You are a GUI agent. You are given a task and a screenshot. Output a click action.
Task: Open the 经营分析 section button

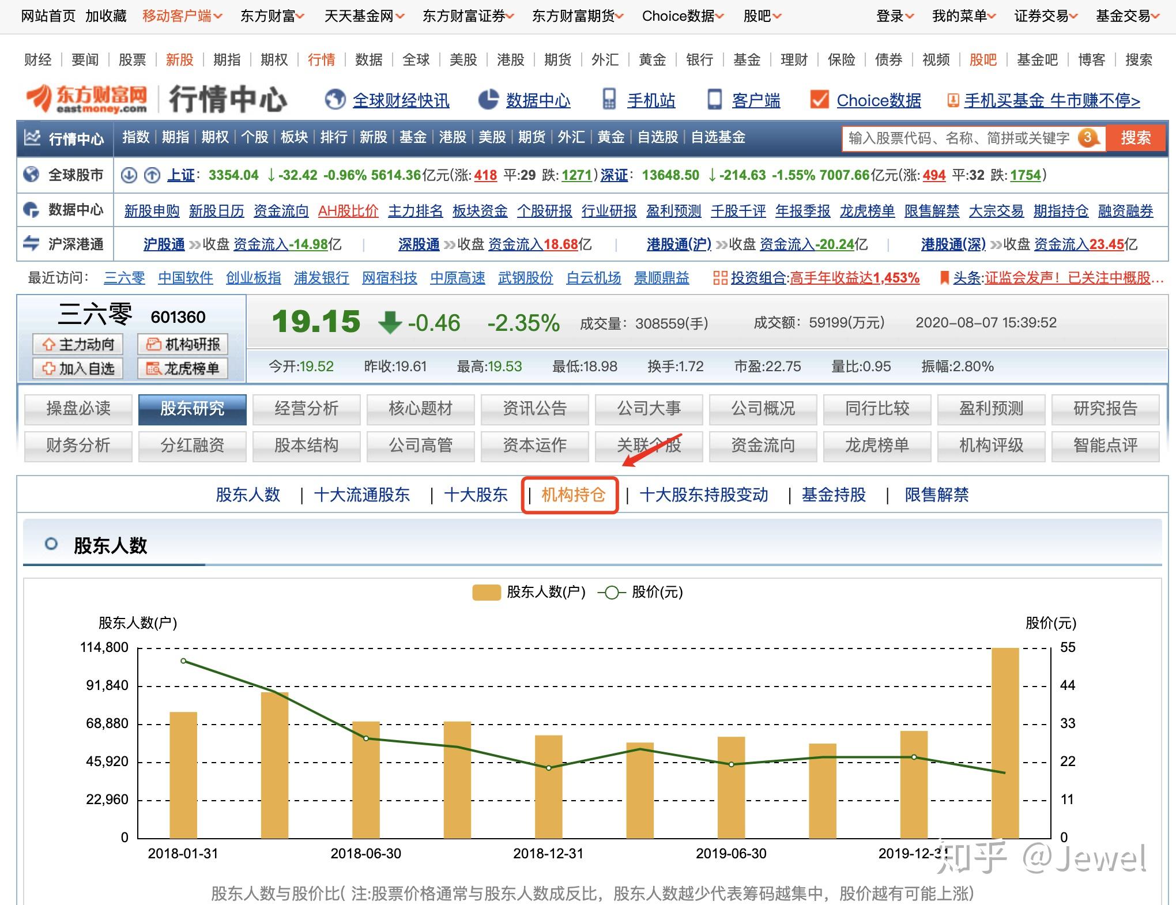tap(307, 409)
